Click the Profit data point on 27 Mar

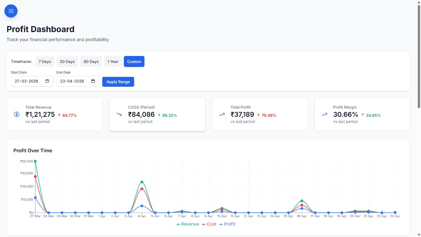(x=35, y=197)
